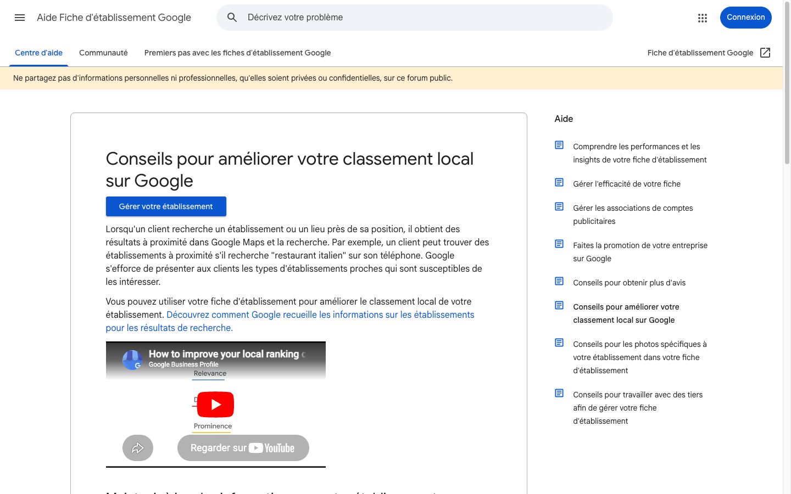Image resolution: width=791 pixels, height=494 pixels.
Task: Open Gérer les associations de comptes publicitaires
Action: (x=633, y=215)
